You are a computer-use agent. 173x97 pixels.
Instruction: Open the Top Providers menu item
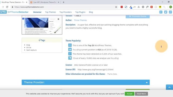click(x=65, y=12)
